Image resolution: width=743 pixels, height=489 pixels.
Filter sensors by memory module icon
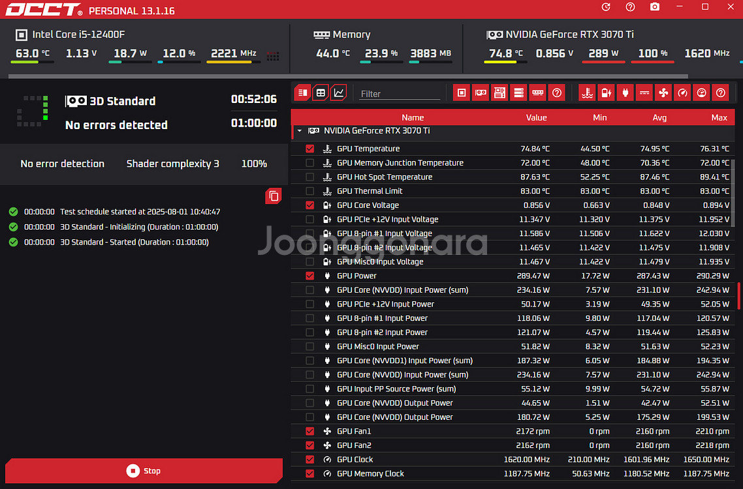tap(537, 93)
